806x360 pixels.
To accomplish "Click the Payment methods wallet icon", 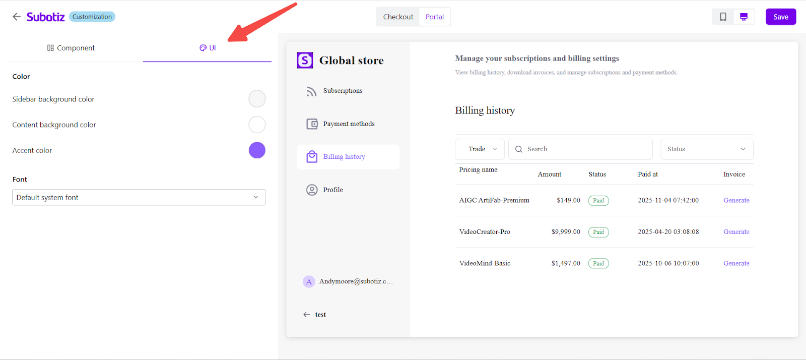I will [312, 124].
